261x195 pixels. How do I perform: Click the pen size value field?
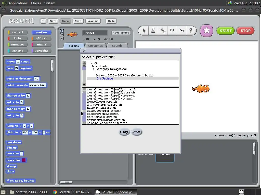pos(21,154)
